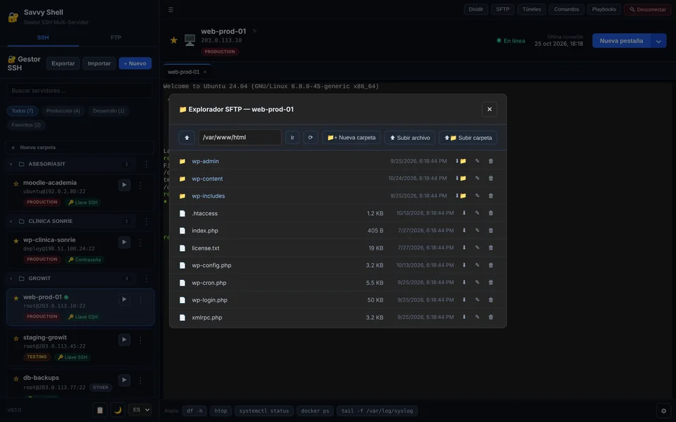The image size is (676, 422).
Task: Click the Desconectar button
Action: pyautogui.click(x=648, y=9)
